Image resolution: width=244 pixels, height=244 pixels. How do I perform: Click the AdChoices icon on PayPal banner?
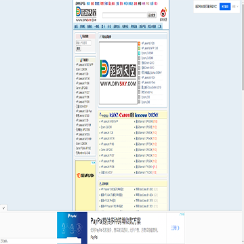point(182,213)
